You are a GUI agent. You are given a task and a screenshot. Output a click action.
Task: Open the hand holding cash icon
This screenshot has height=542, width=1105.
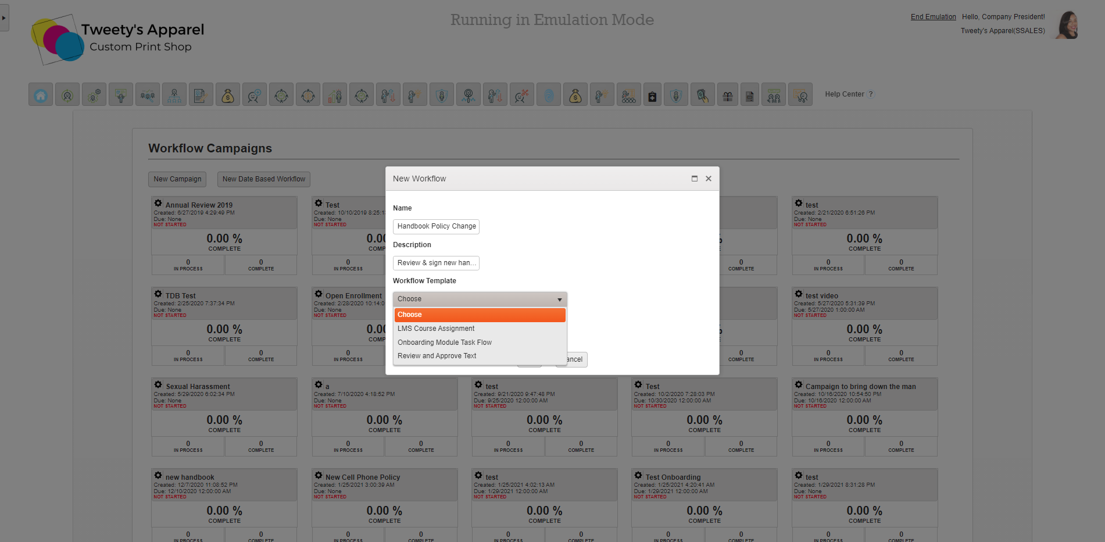click(x=703, y=94)
